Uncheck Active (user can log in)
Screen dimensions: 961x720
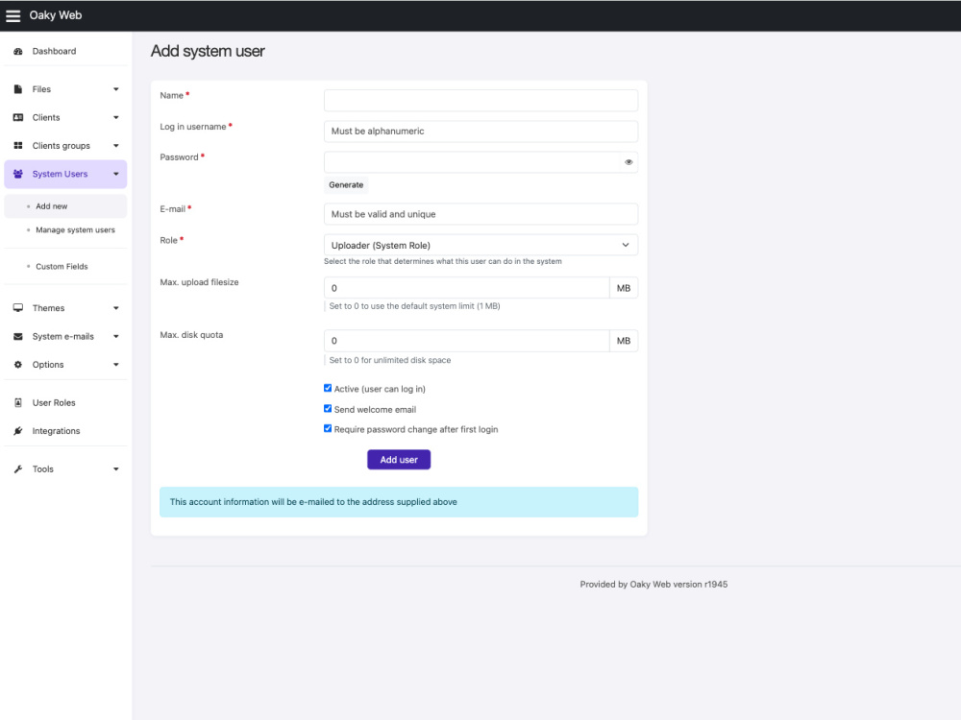pos(328,388)
